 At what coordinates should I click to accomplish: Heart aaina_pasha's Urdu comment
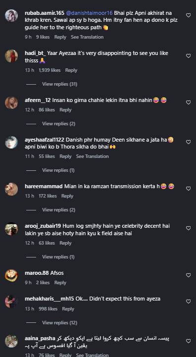point(188,341)
